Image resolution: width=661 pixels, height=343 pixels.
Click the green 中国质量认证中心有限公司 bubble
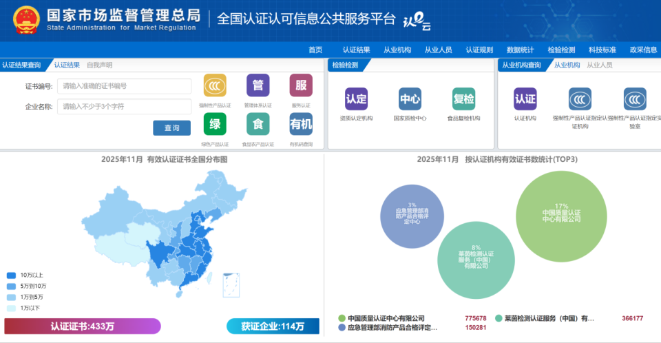click(562, 216)
